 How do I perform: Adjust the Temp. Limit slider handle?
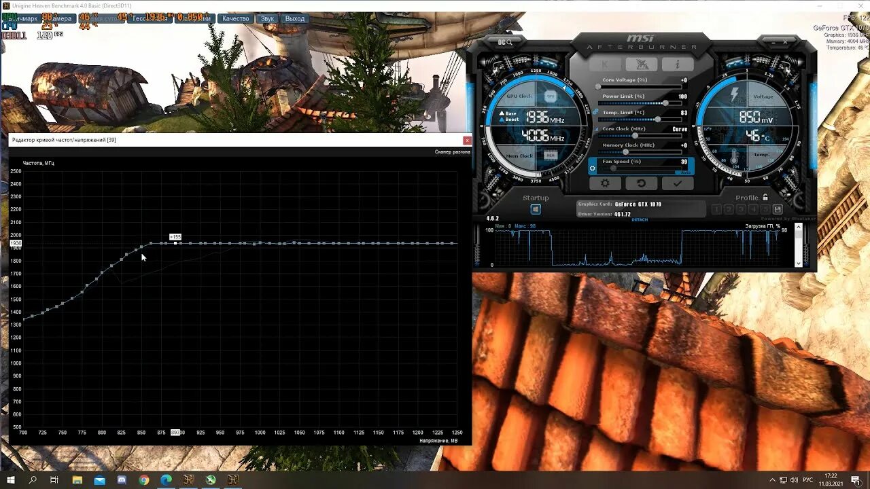(x=657, y=120)
